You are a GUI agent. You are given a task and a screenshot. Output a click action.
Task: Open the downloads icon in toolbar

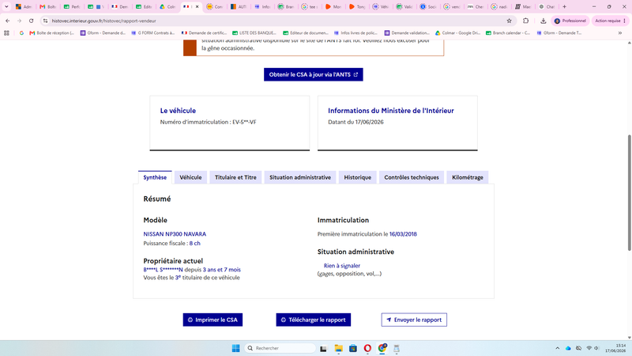point(543,21)
